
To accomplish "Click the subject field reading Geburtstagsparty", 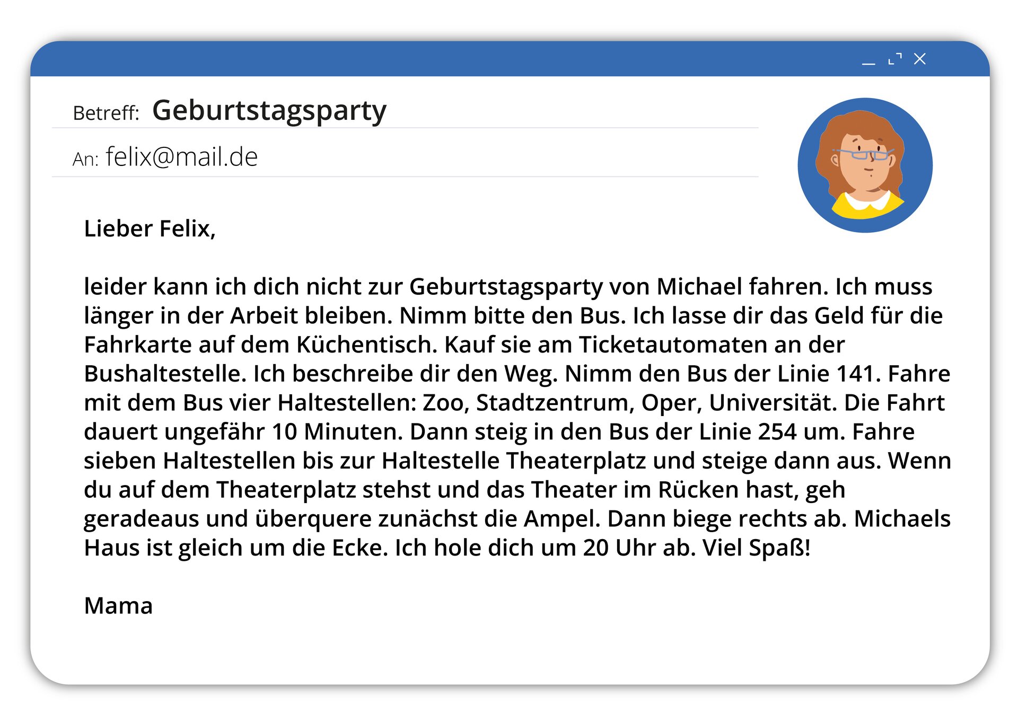I will 269,111.
